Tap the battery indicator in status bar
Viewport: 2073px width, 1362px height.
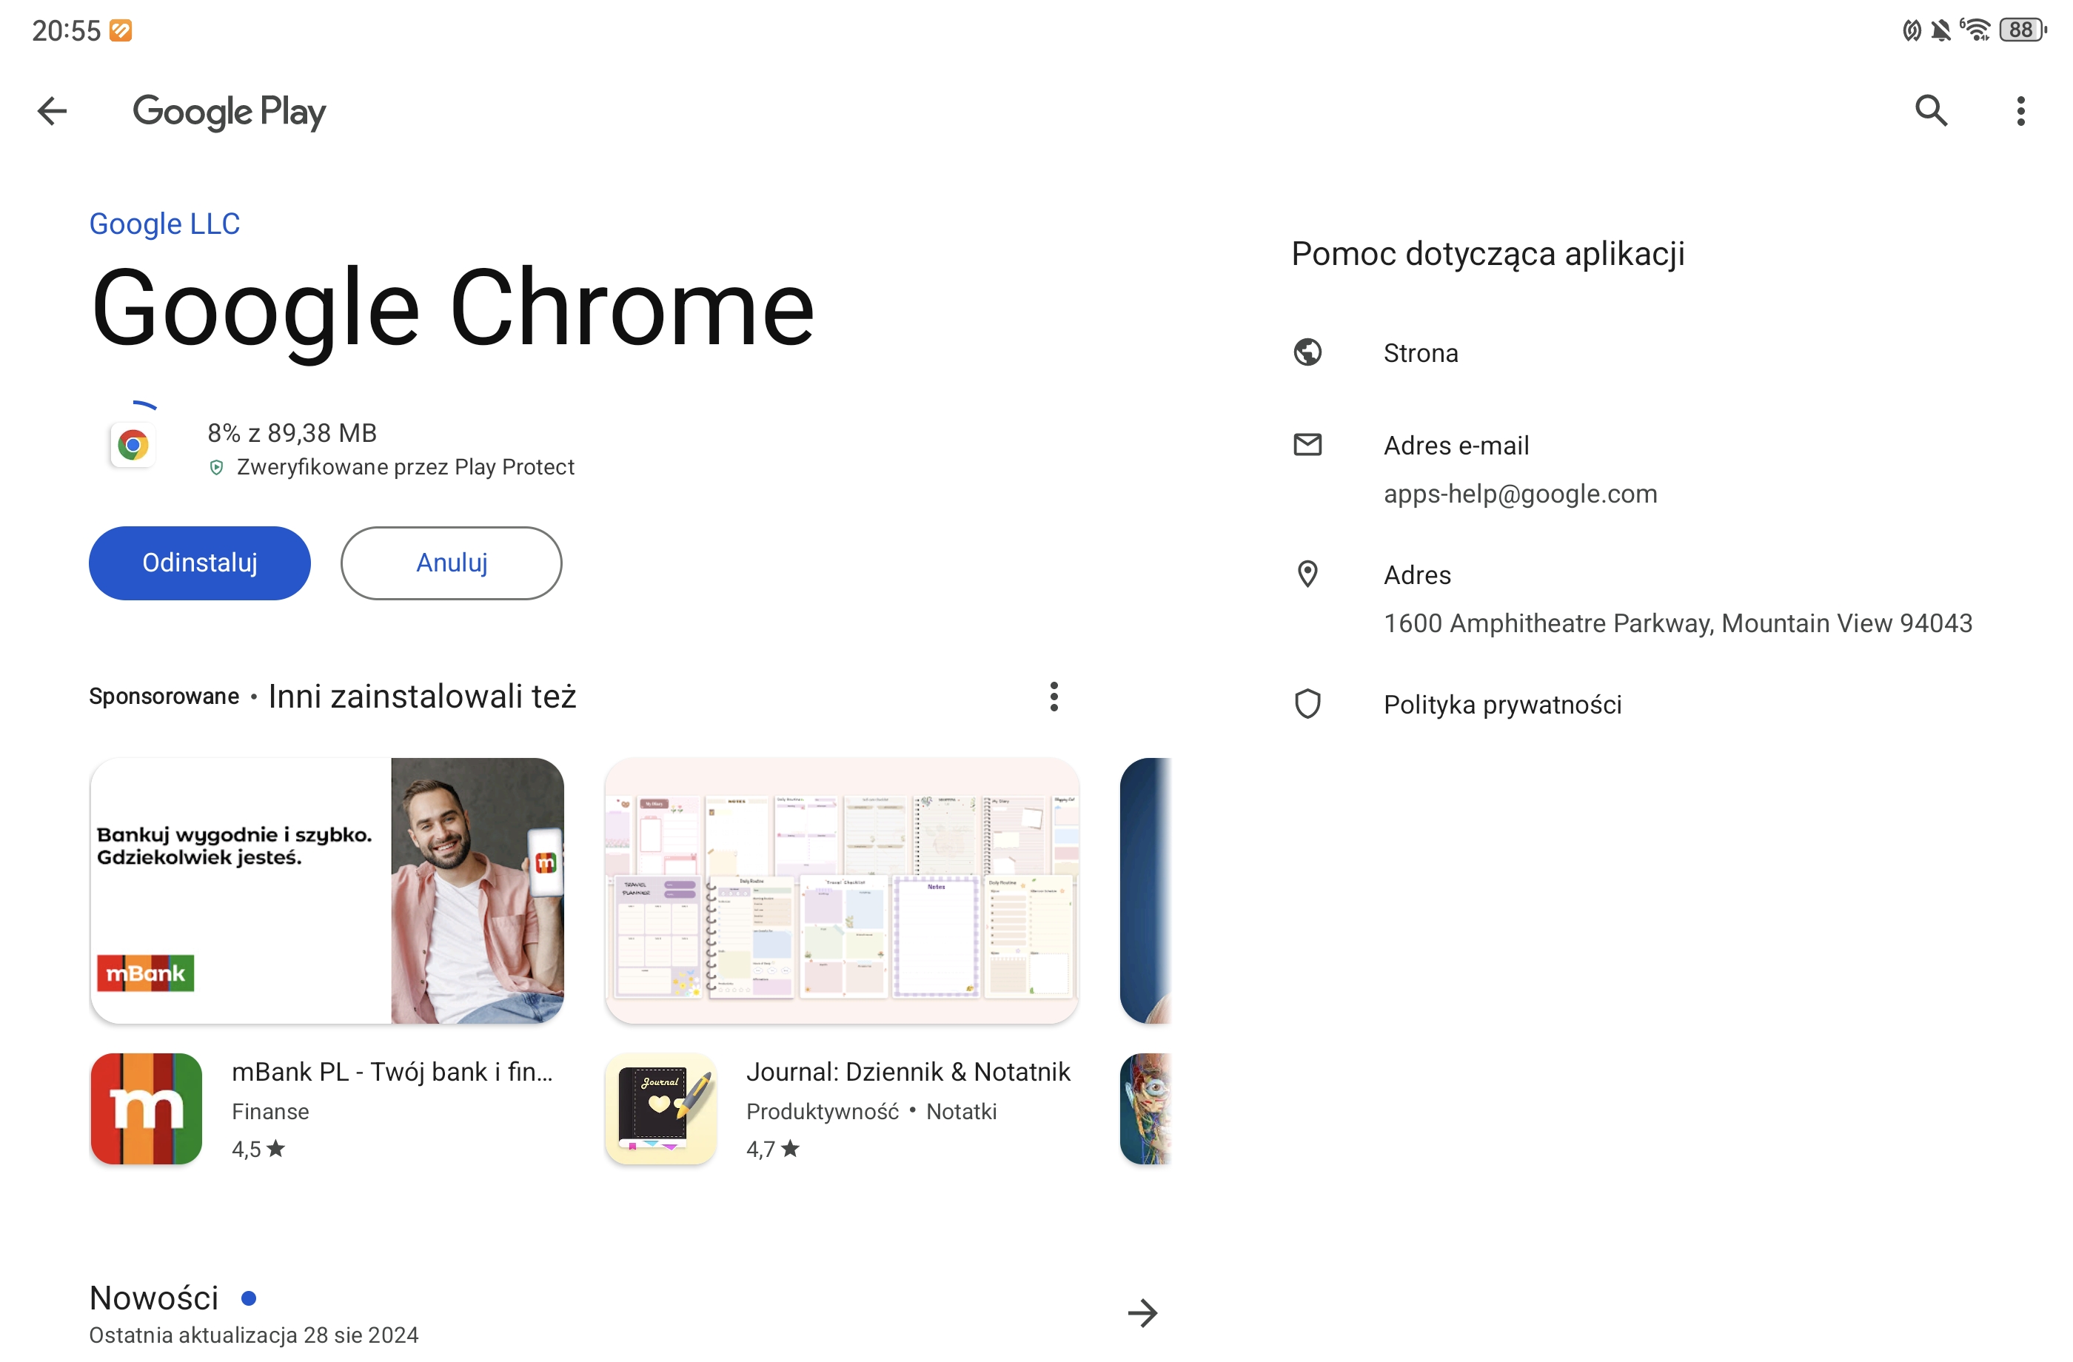[x=2023, y=30]
